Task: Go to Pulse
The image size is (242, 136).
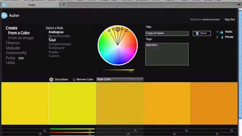Action: pos(11,58)
